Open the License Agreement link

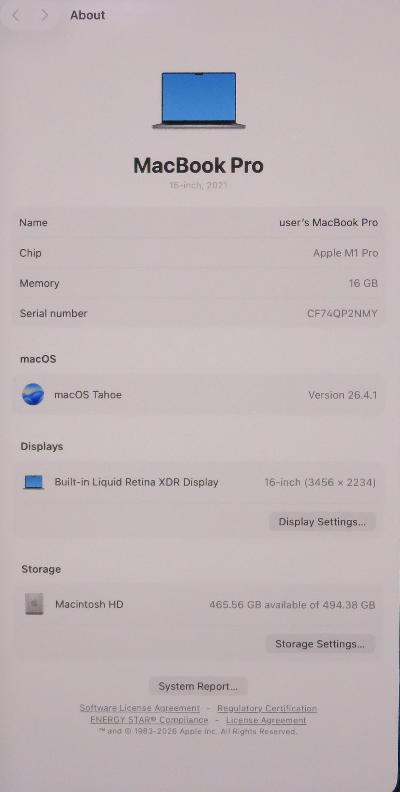pyautogui.click(x=266, y=720)
